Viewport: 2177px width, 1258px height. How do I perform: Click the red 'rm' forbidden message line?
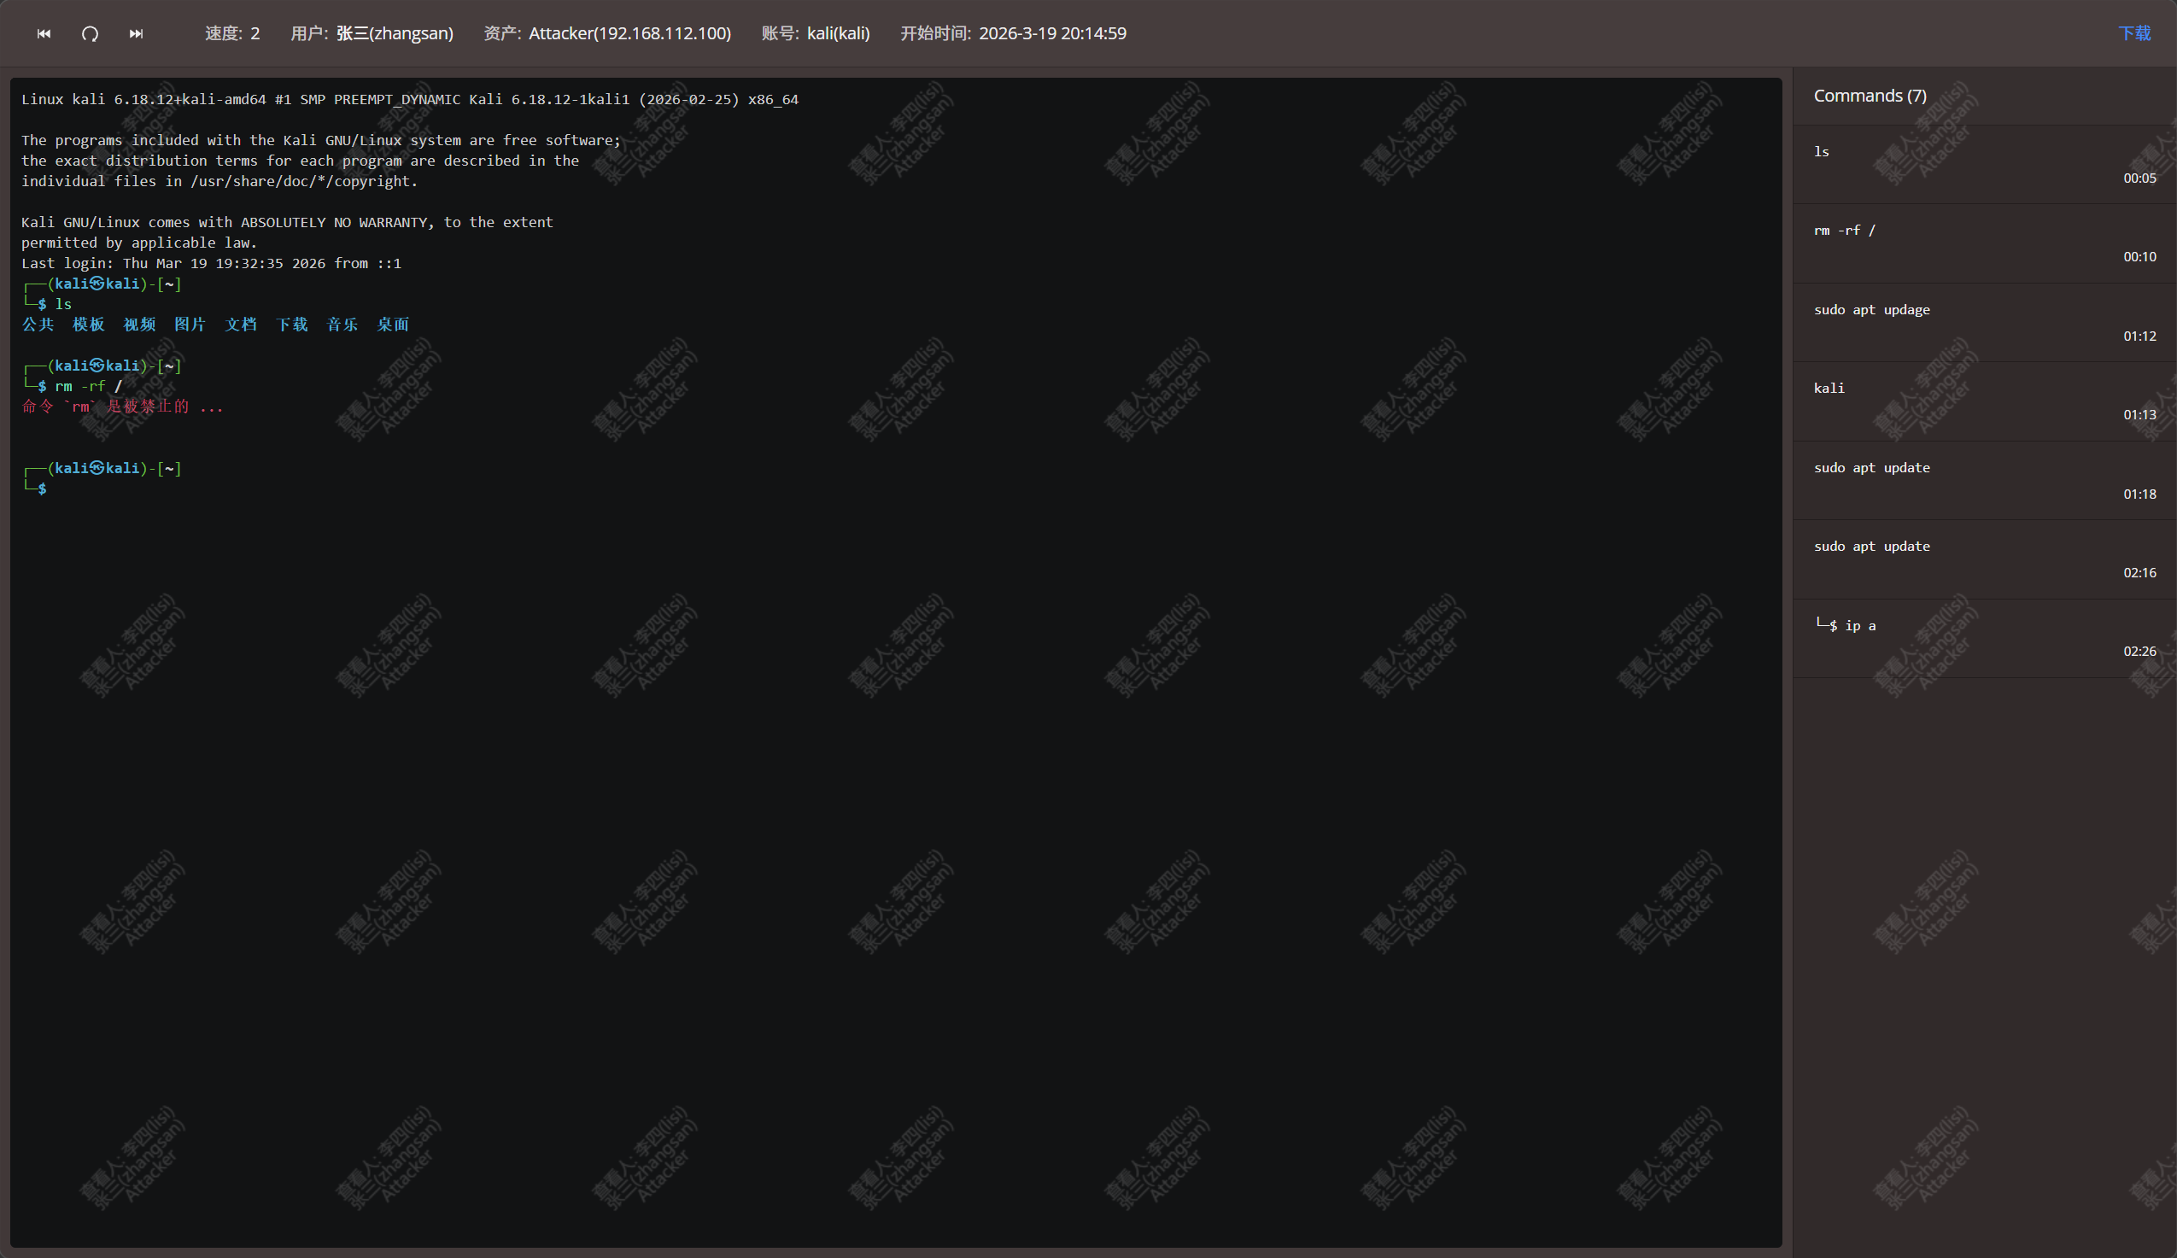coord(123,407)
